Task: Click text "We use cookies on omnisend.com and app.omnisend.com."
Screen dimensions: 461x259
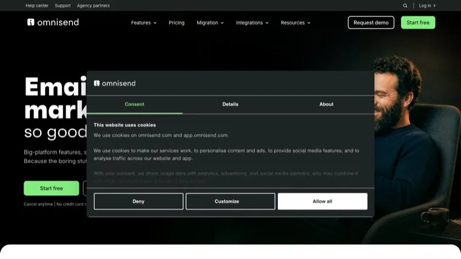Action: (161, 135)
